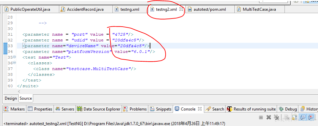The width and height of the screenshot is (318, 126).
Task: Clear the console output
Action: [287, 117]
